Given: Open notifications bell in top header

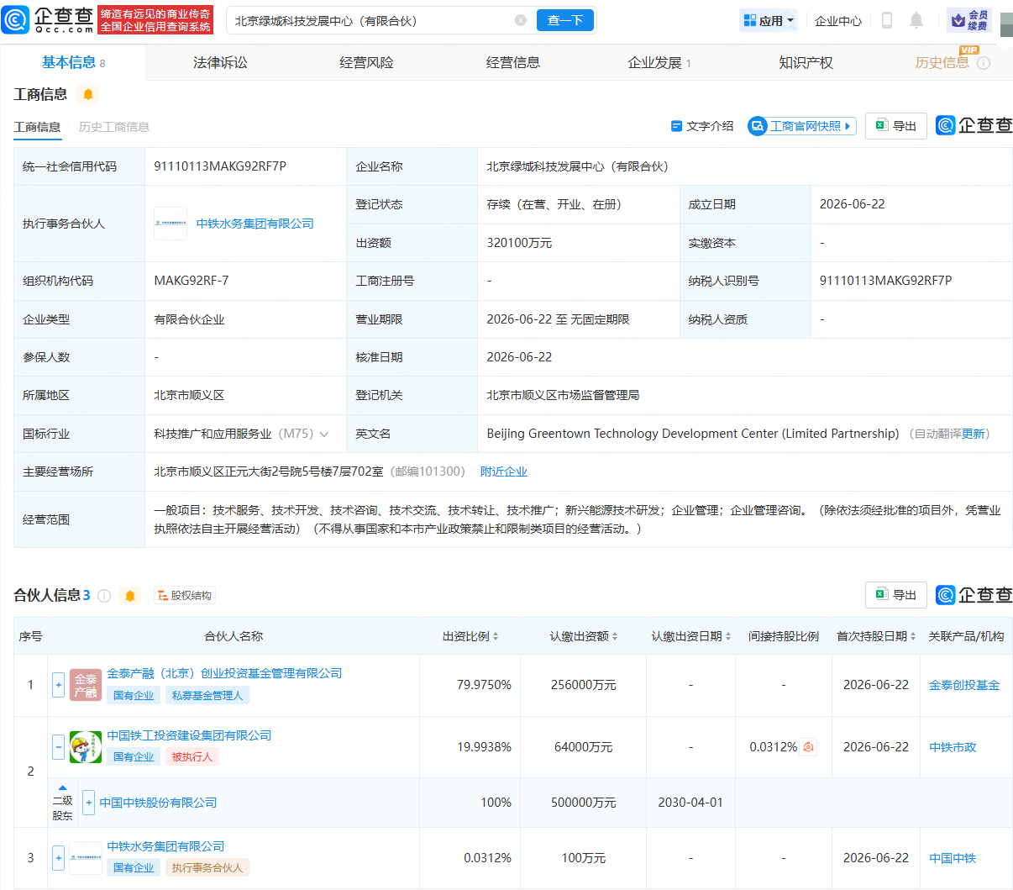Looking at the screenshot, I should [x=916, y=20].
